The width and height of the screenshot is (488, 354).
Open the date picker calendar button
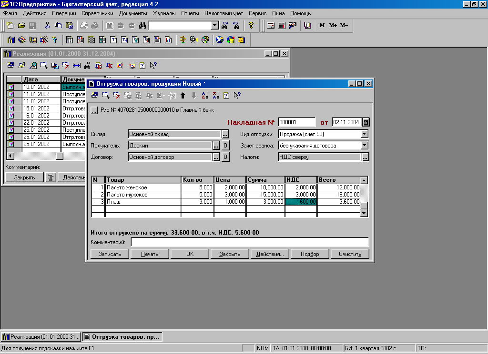tap(366, 122)
